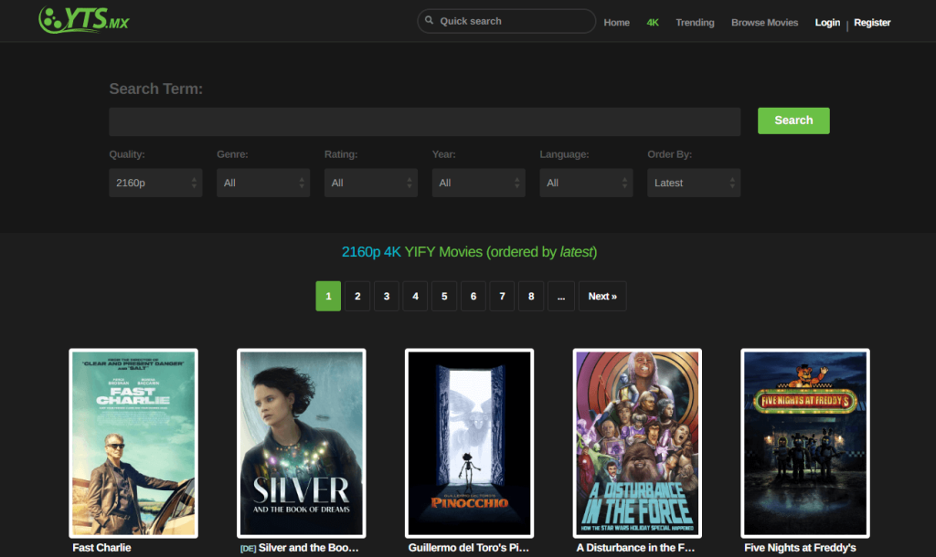Click the YTS.MX logo
936x557 pixels.
pyautogui.click(x=83, y=20)
